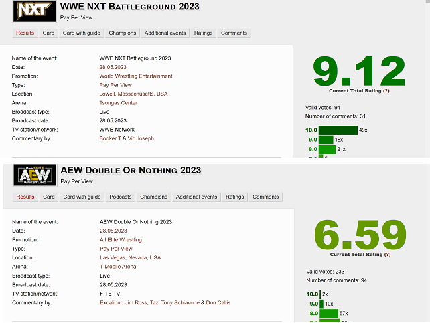Open Ratings tab for NXT Battleground
The width and height of the screenshot is (430, 323).
pyautogui.click(x=203, y=33)
